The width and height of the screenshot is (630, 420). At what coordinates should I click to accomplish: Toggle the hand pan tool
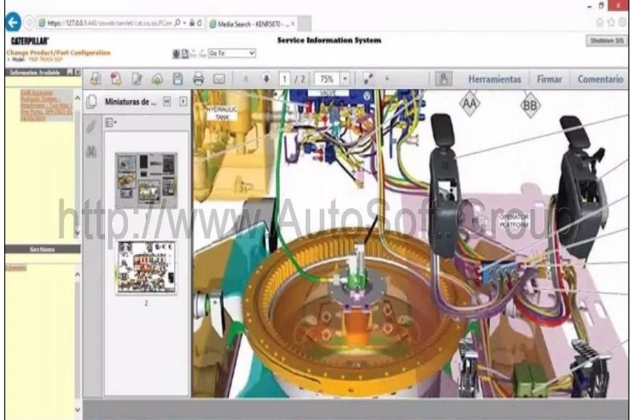coord(444,79)
